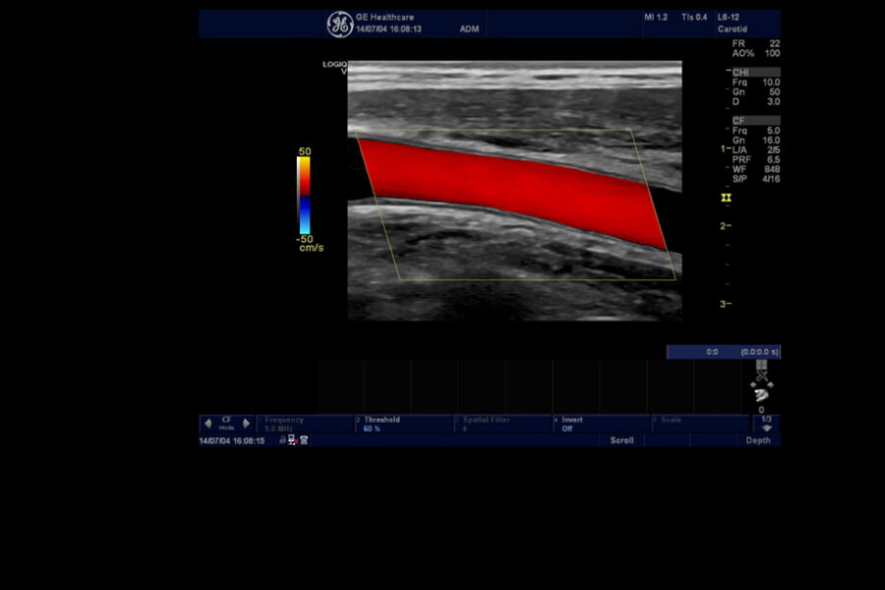Select the CF section header in parameters
The height and width of the screenshot is (590, 885).
(x=755, y=120)
